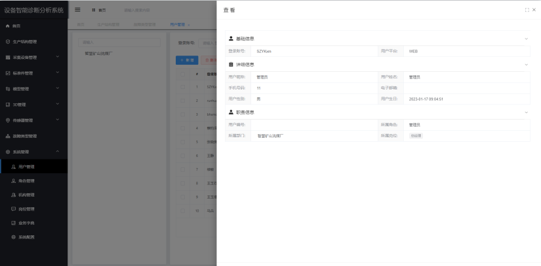The image size is (541, 266).
Task: Expand 标准件管理 using its arrow
Action: (x=58, y=73)
